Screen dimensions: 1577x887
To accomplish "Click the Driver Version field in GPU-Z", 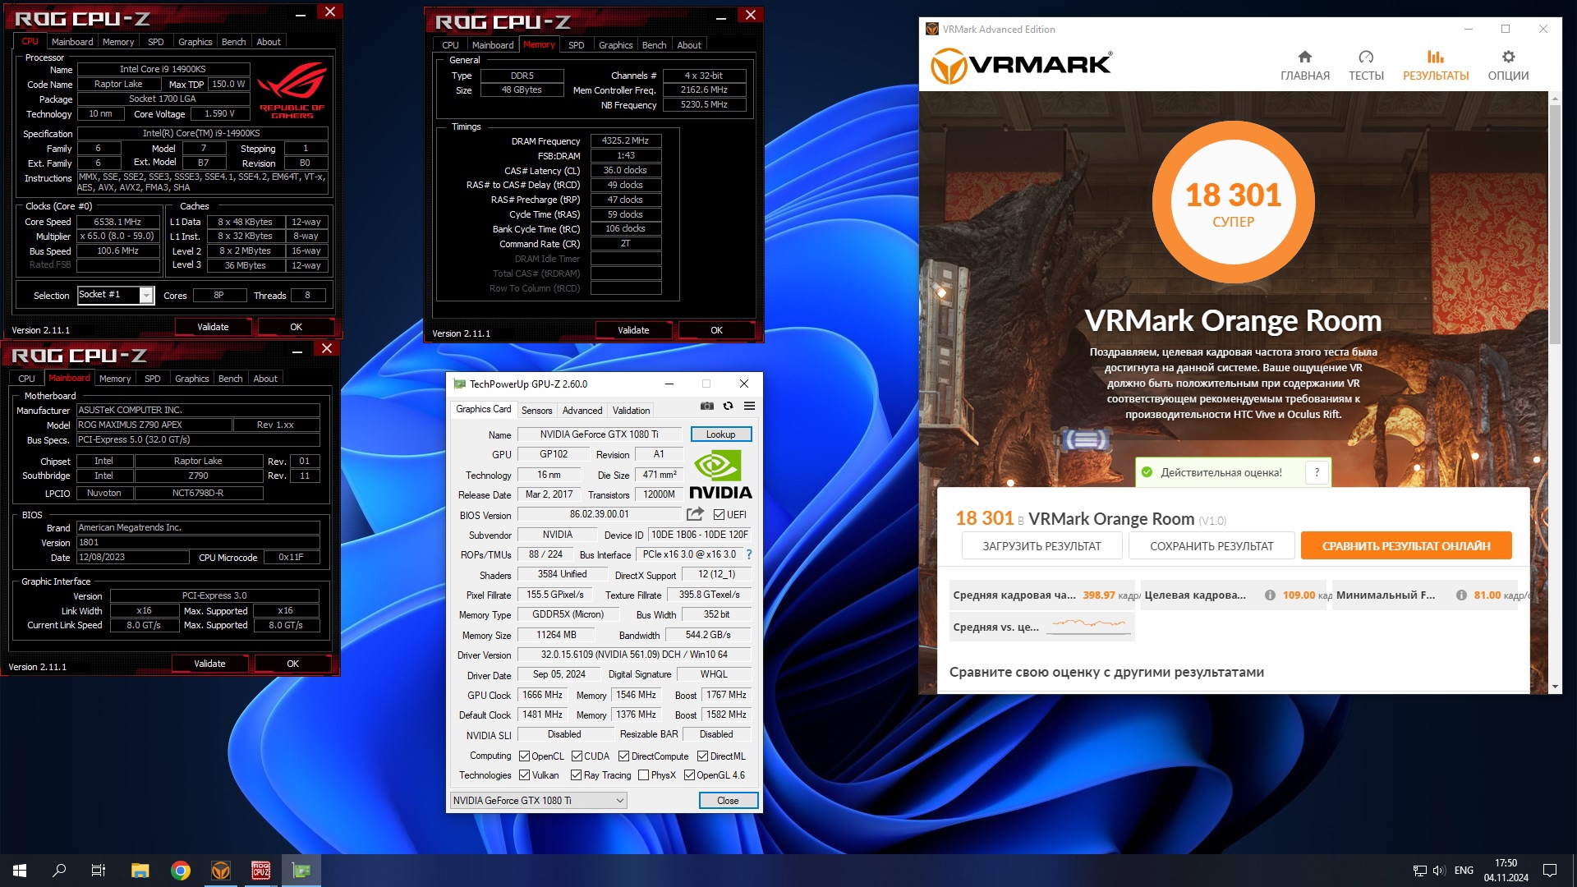I will point(633,655).
